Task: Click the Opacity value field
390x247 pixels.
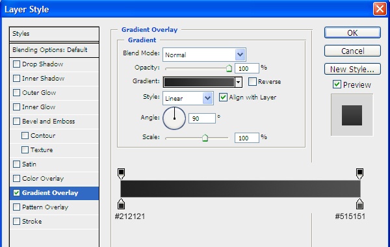Action: tap(247, 68)
